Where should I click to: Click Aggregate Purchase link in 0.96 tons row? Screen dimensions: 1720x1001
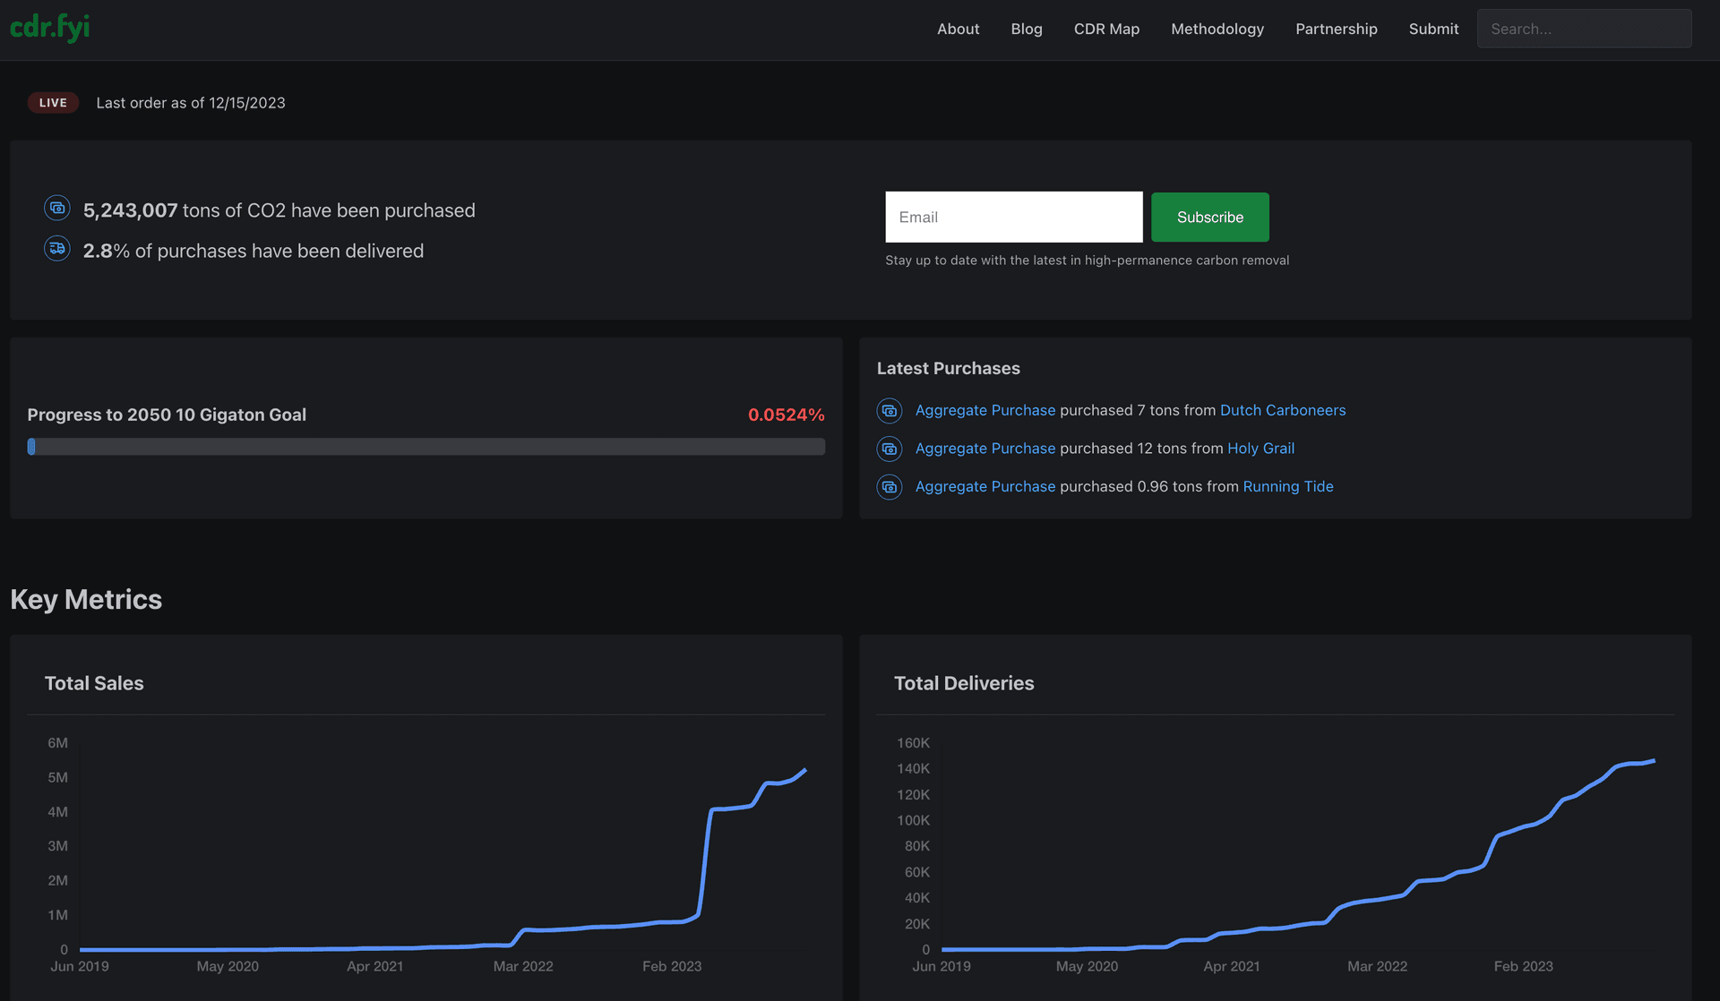[985, 486]
